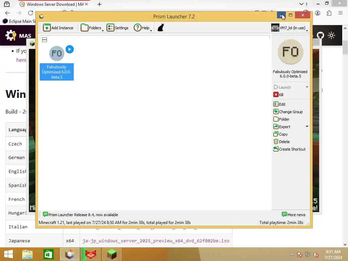The width and height of the screenshot is (348, 261).
Task: Open the GitHub icon on MAS page
Action: 320,35
